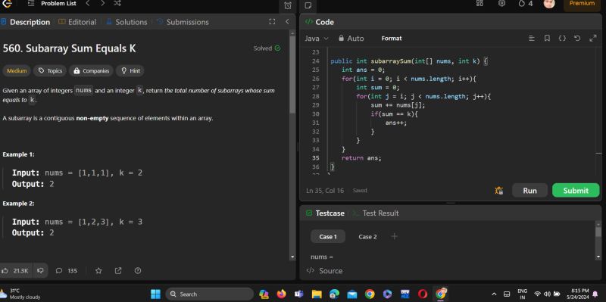
Task: Click the 'return ans;' code line
Action: [x=361, y=158]
